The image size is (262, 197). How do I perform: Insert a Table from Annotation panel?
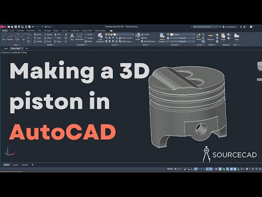pos(88,42)
